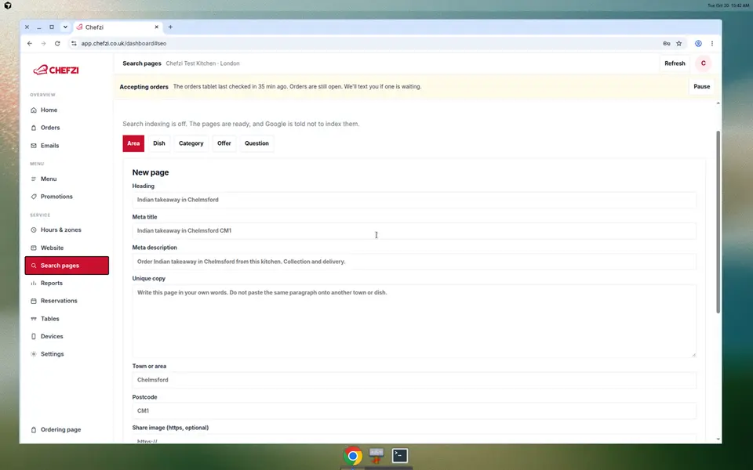Pause accepting orders
753x470 pixels.
[x=701, y=87]
